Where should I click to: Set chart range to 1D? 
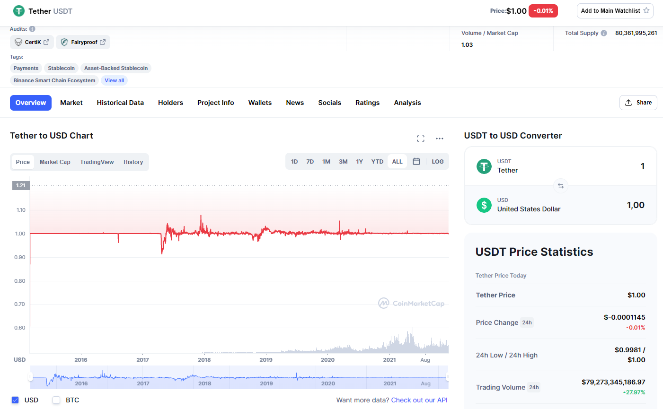(x=294, y=162)
